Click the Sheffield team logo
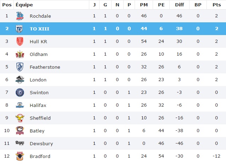This screenshot has height=164, width=226. (x=20, y=118)
